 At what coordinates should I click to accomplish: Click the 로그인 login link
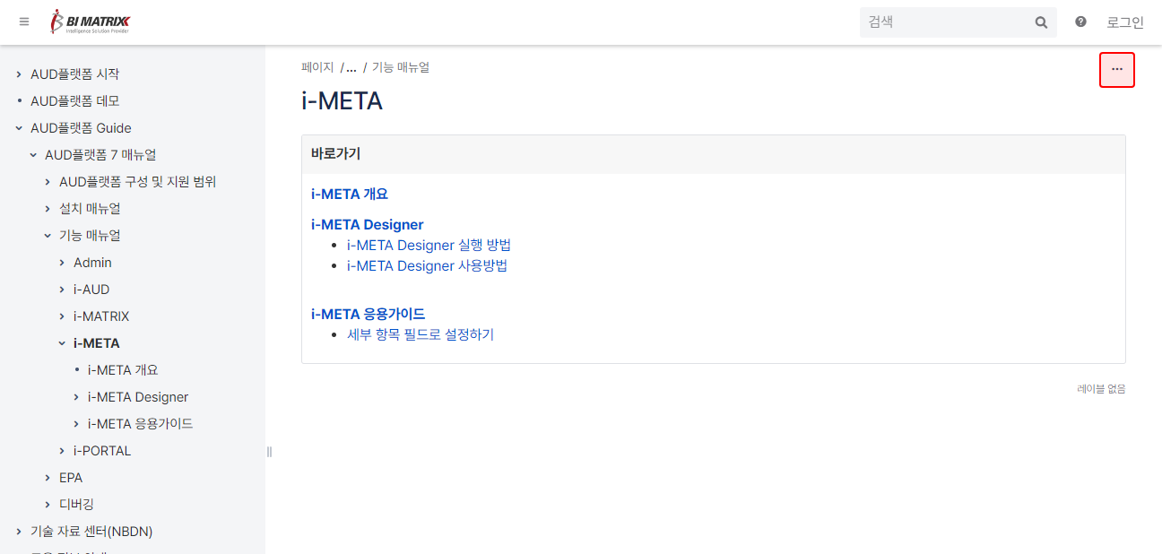click(1125, 22)
